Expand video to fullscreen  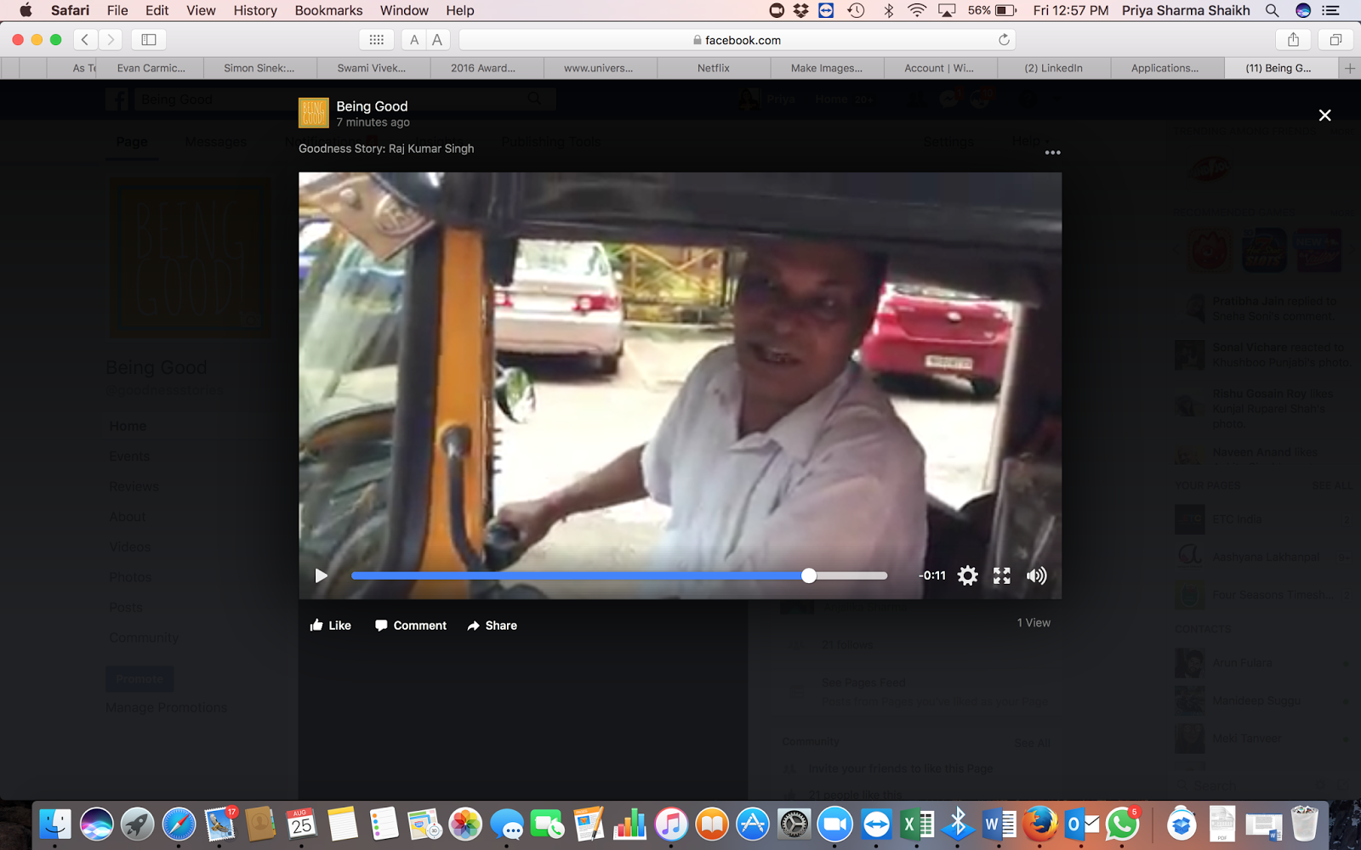tap(1002, 575)
